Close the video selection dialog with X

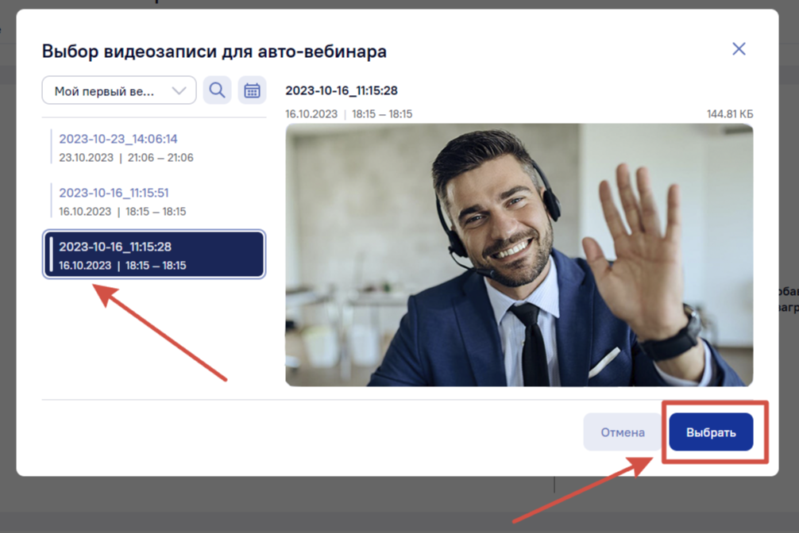739,49
